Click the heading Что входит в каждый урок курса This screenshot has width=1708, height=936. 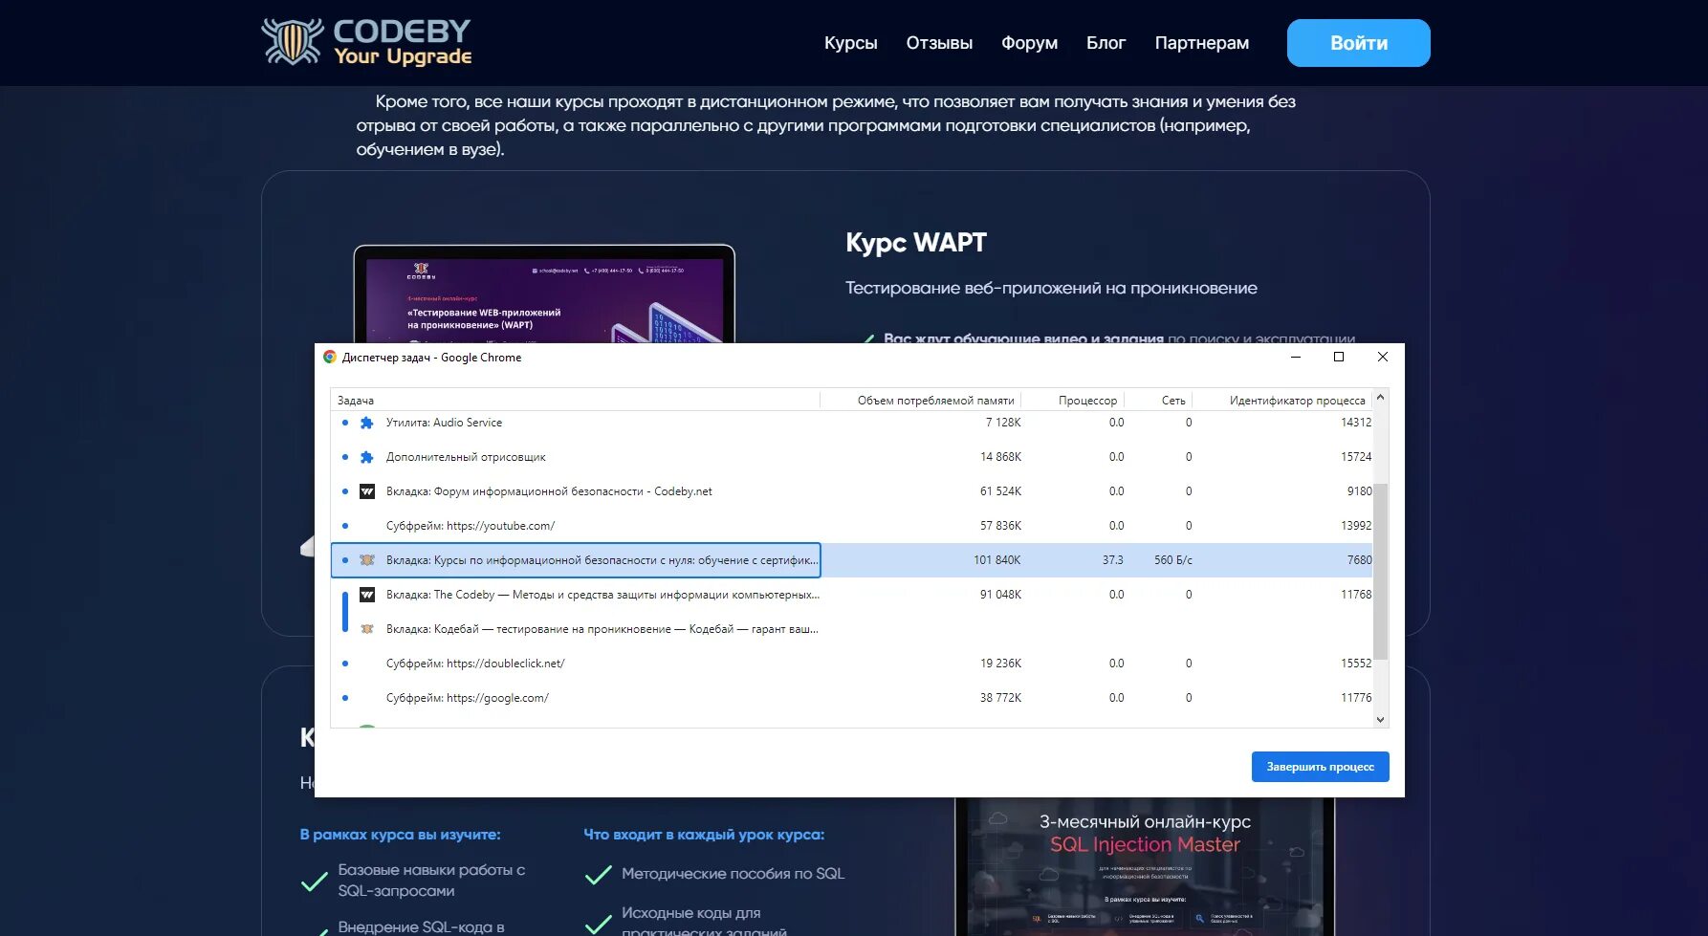click(x=704, y=835)
